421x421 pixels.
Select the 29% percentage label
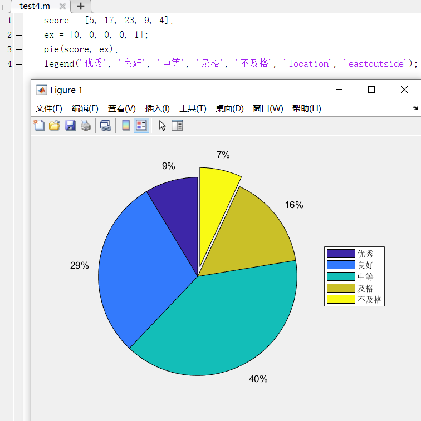tap(80, 265)
